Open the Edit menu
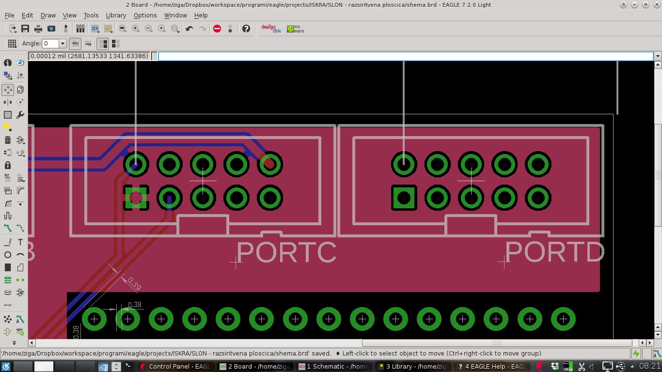Viewport: 662px width, 372px height. 27,15
